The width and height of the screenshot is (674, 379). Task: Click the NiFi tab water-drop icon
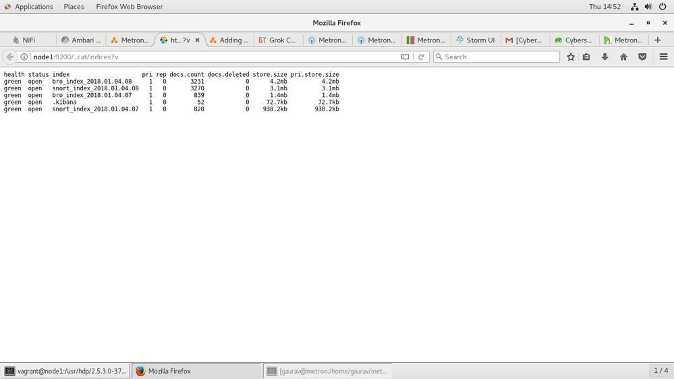tap(16, 40)
